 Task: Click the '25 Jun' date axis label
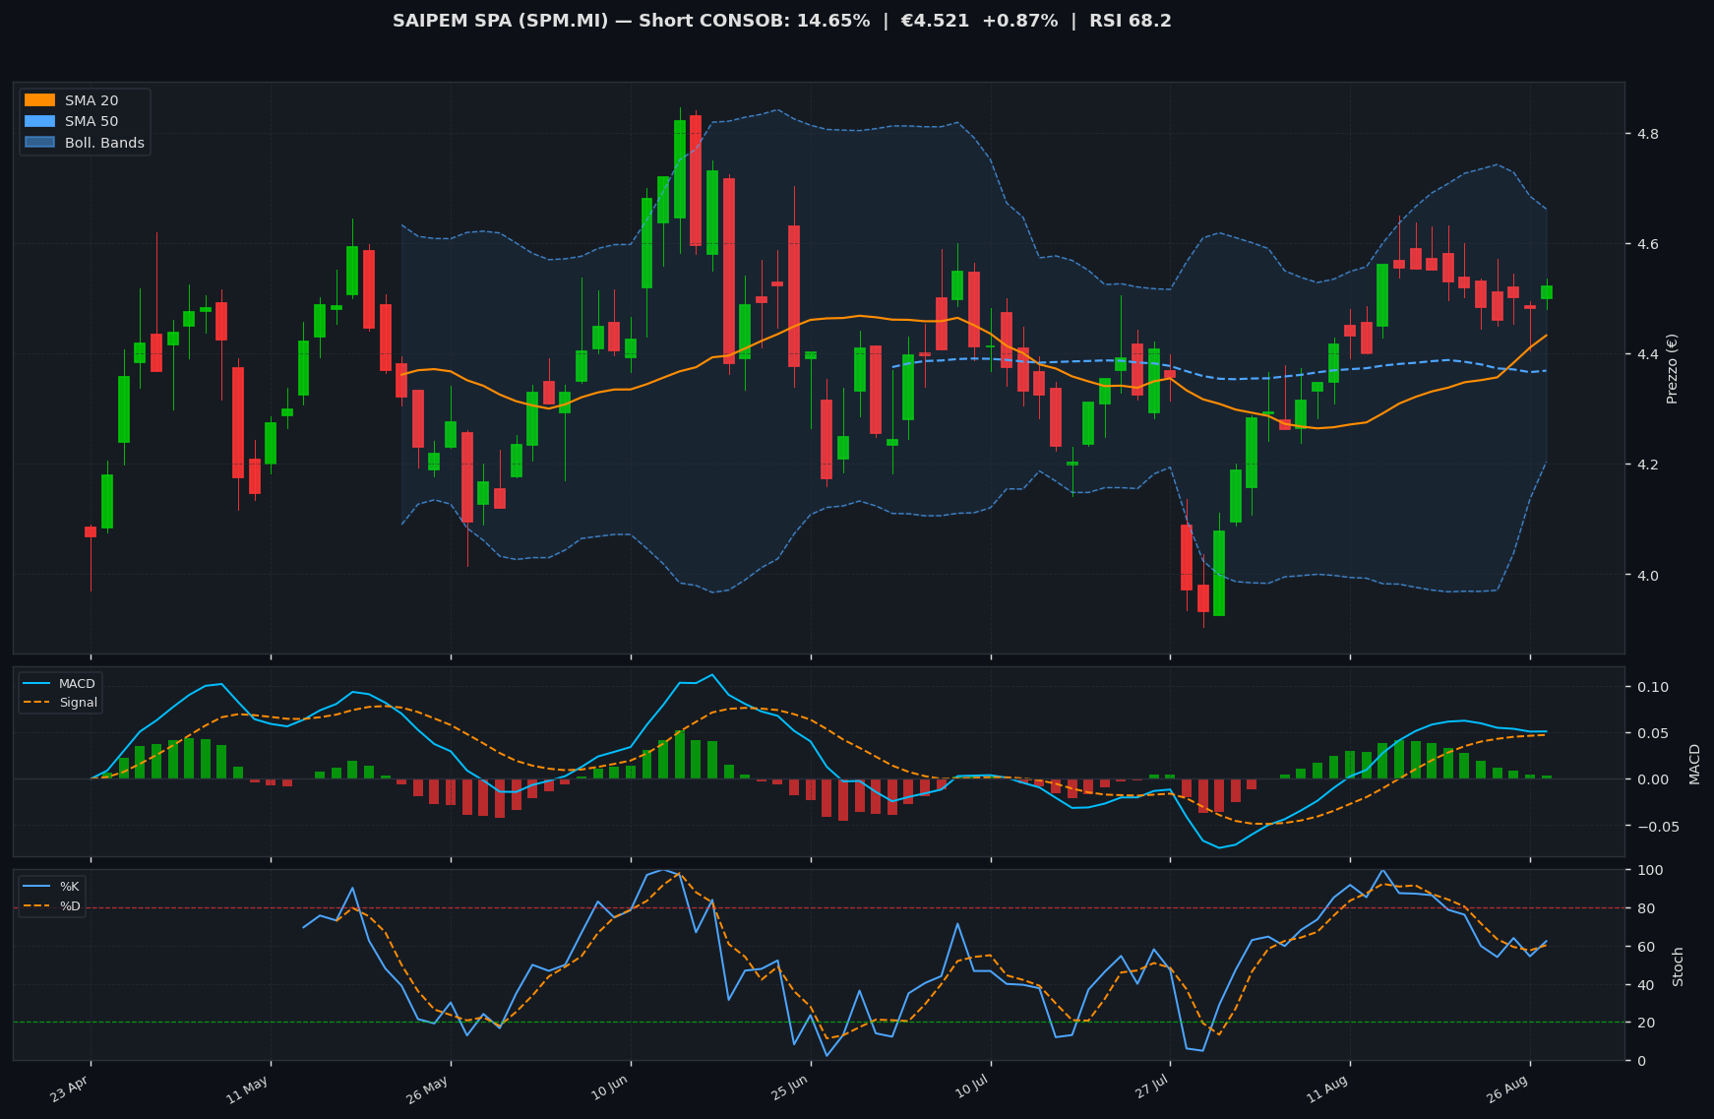click(789, 1089)
